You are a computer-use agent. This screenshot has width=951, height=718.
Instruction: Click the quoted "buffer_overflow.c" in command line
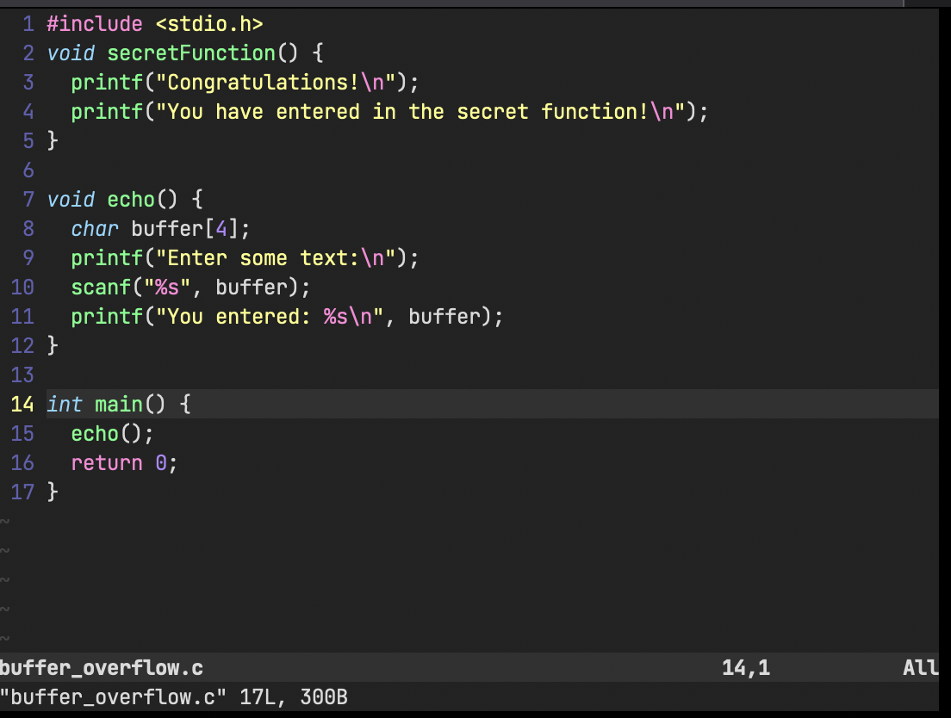(x=114, y=696)
